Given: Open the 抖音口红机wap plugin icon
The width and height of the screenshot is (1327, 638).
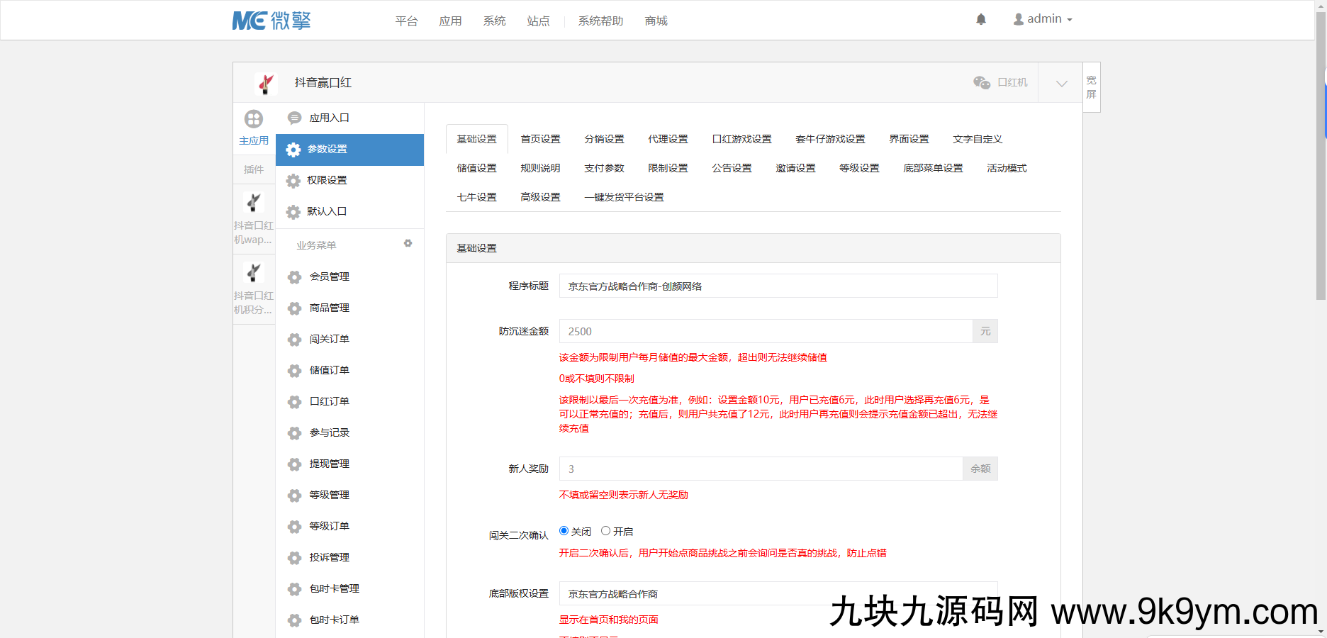Looking at the screenshot, I should coord(254,202).
